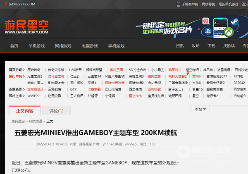Open the 三国全面战争 link
This screenshot has height=174, width=248.
pos(178,83)
